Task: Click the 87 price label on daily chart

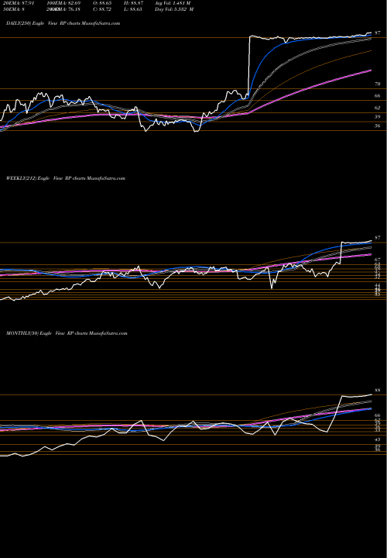Action: (x=378, y=33)
